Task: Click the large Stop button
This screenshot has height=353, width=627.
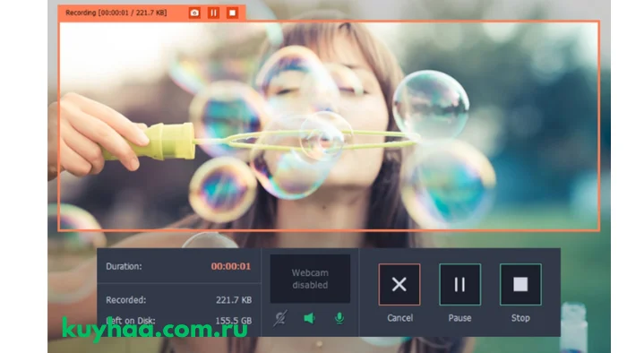Action: (x=520, y=284)
